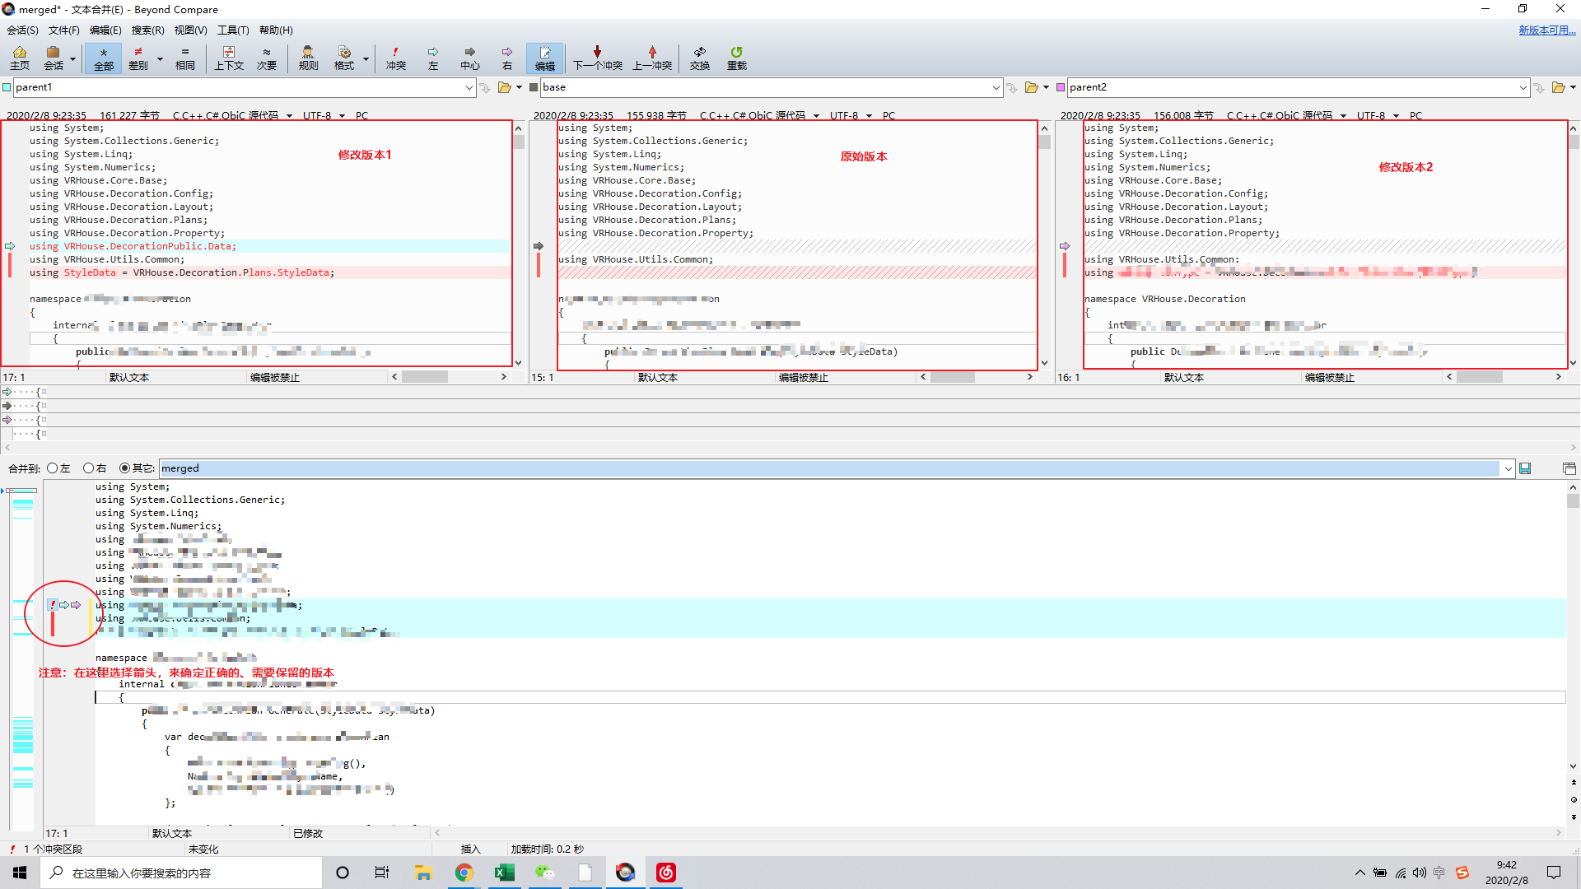
Task: Click the 主页 (Home) toolbar icon
Action: coord(19,58)
